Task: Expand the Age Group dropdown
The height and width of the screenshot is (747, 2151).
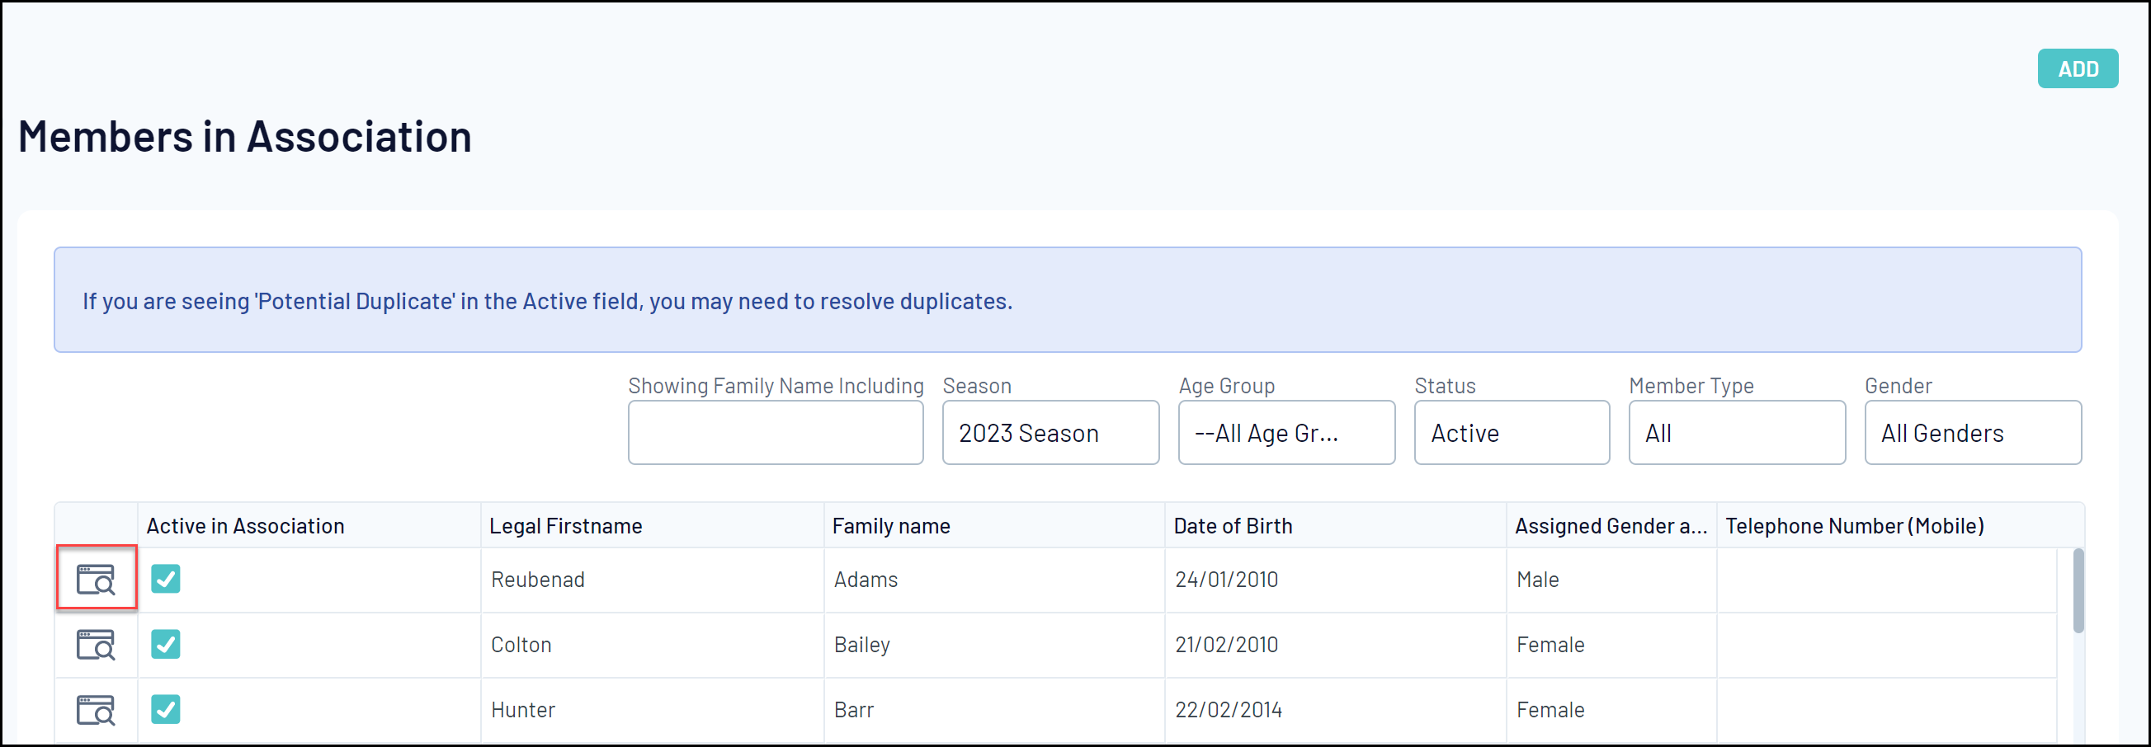Action: click(x=1286, y=432)
